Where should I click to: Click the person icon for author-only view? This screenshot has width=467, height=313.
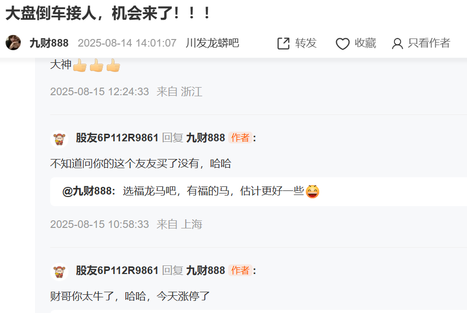click(x=398, y=44)
